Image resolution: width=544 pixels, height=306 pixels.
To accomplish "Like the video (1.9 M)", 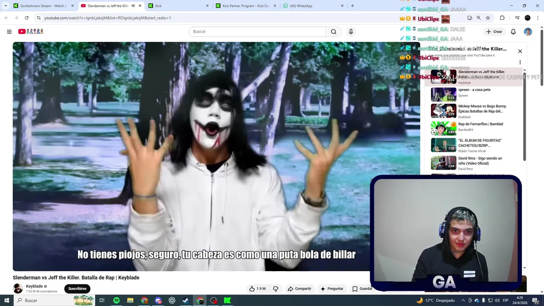I will [258, 289].
